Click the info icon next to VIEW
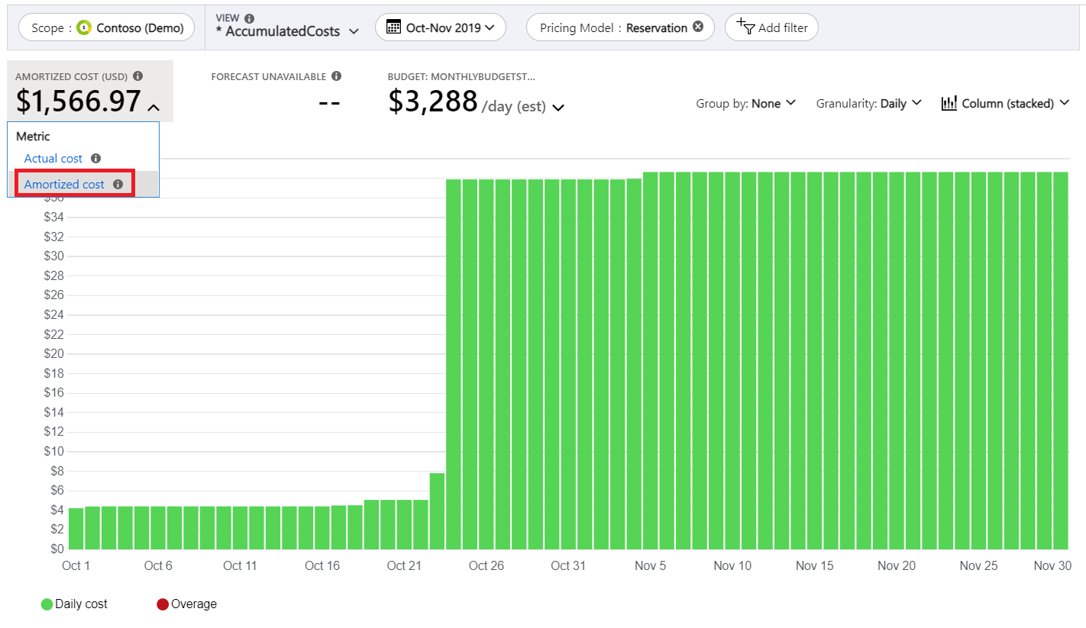Viewport: 1086px width, 628px height. pyautogui.click(x=250, y=18)
